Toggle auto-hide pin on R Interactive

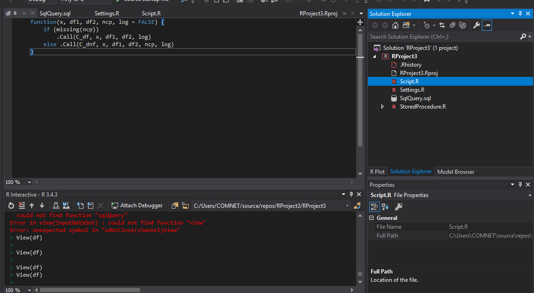[x=351, y=194]
